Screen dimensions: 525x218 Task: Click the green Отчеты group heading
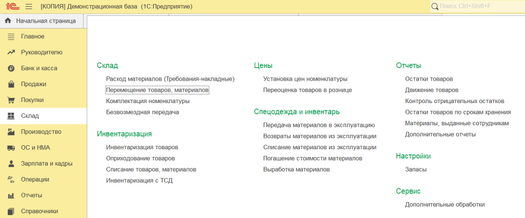409,66
